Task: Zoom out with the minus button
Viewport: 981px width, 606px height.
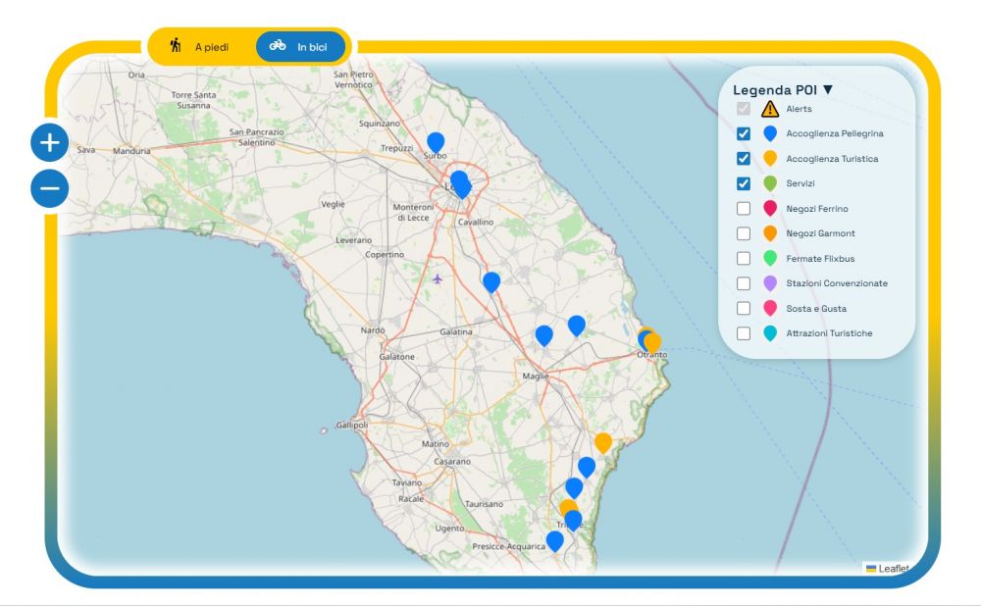Action: coord(50,188)
